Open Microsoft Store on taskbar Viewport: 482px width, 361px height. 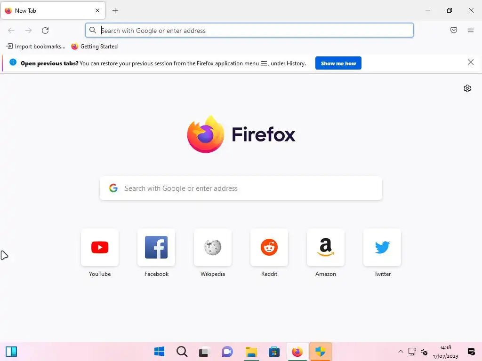[x=274, y=352]
